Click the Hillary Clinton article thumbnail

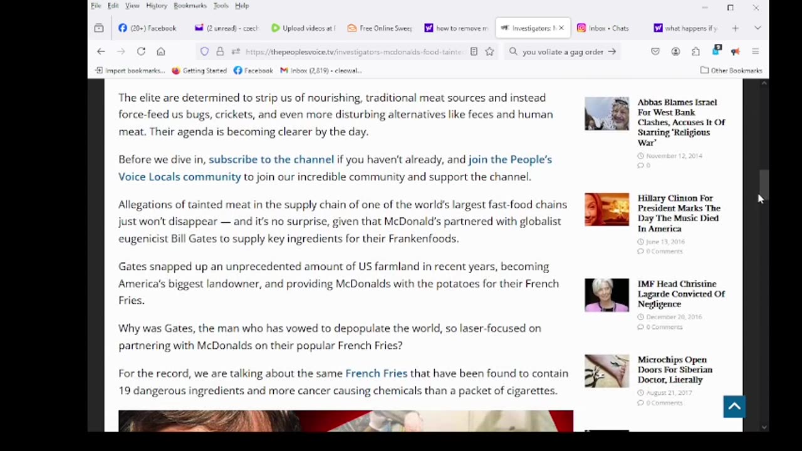(607, 209)
